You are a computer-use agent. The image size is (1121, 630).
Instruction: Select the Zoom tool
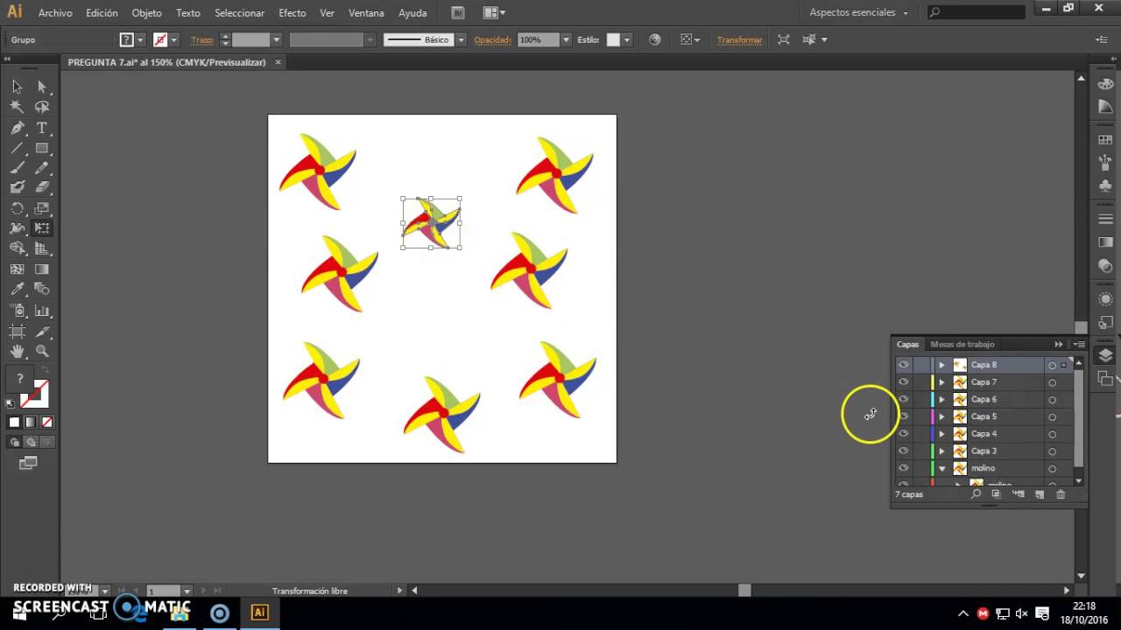click(41, 352)
